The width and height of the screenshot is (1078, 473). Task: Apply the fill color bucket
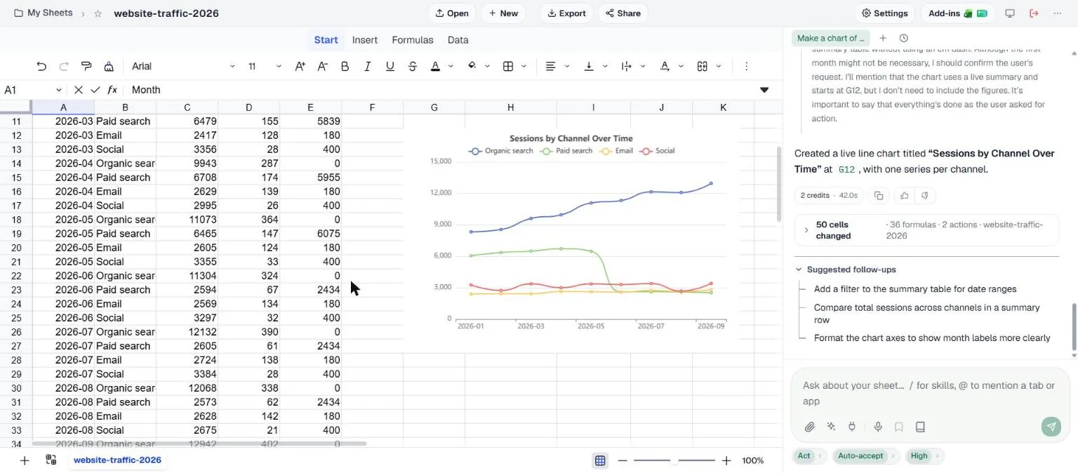(472, 66)
